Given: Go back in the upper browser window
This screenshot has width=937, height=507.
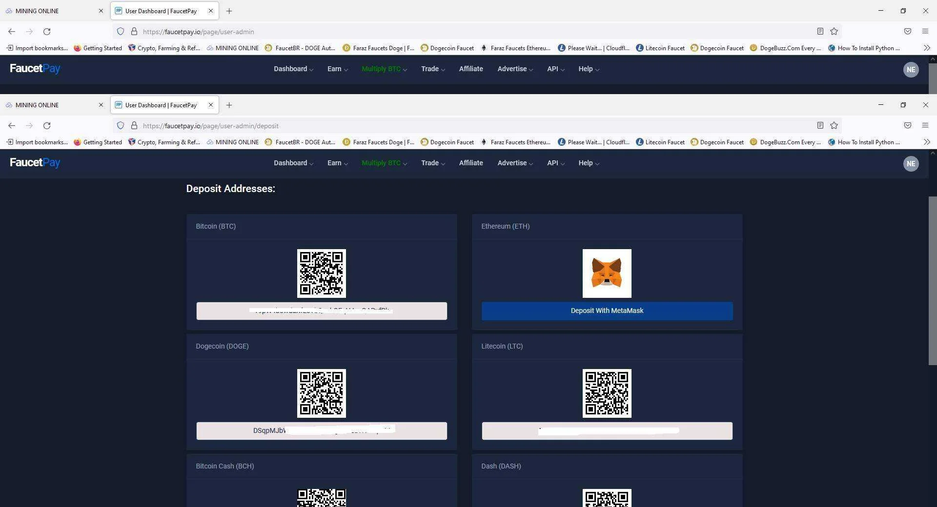Looking at the screenshot, I should 12,32.
